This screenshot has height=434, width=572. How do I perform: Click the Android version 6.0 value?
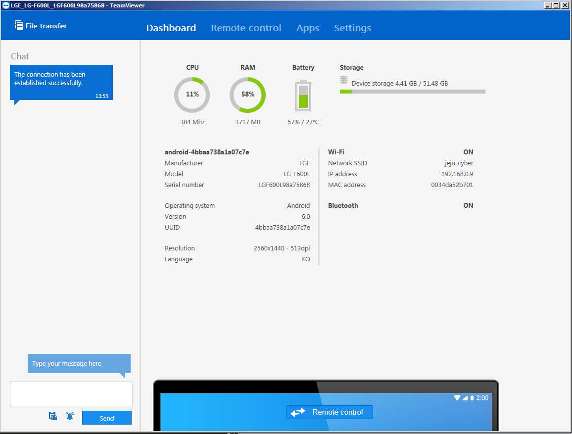[x=306, y=217]
